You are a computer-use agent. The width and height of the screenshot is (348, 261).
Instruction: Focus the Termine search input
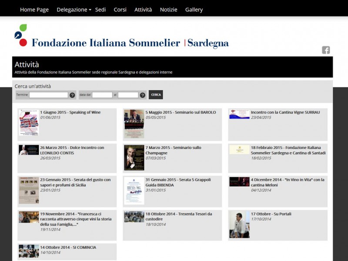point(49,95)
